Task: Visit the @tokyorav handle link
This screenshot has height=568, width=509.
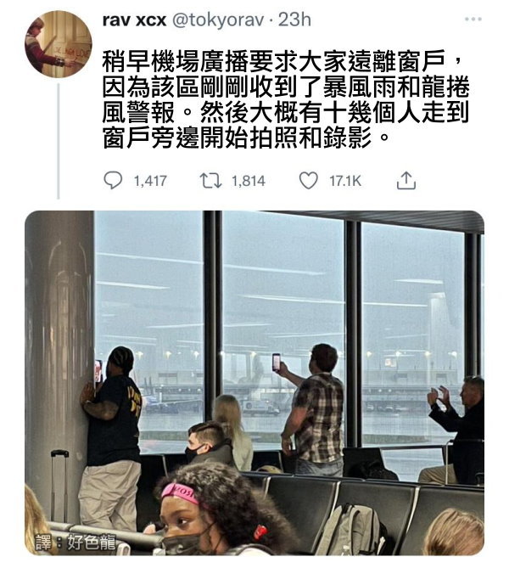Action: [218, 20]
